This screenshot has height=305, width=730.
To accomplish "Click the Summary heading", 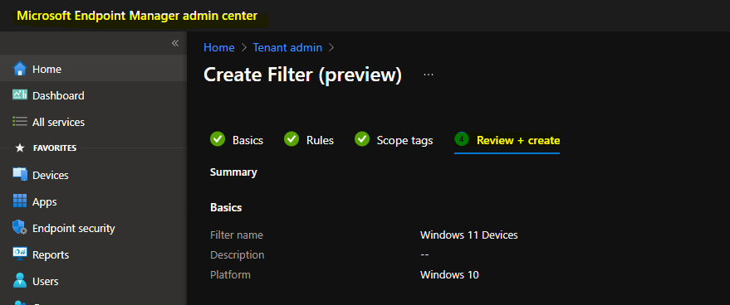I will click(x=233, y=172).
